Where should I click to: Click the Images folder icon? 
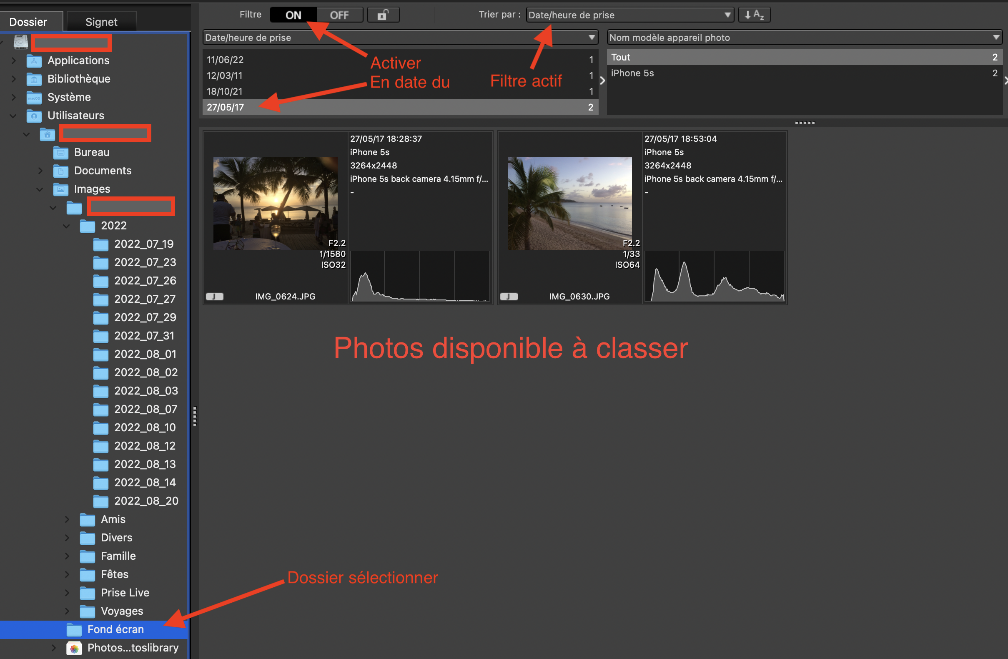pos(60,189)
